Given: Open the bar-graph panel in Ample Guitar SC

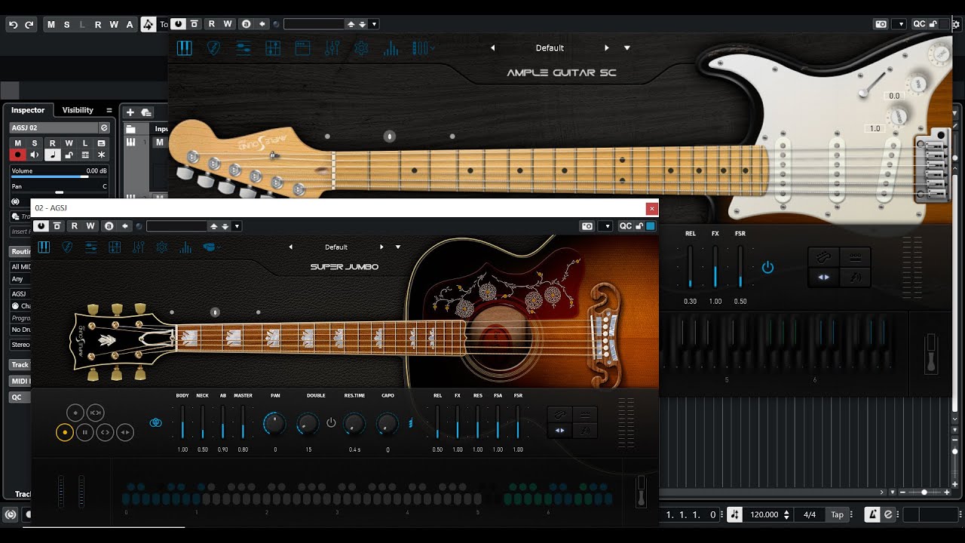Looking at the screenshot, I should 391,48.
